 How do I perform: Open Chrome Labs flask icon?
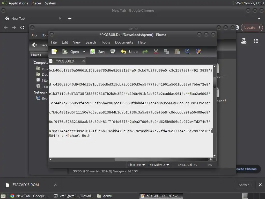244,41
